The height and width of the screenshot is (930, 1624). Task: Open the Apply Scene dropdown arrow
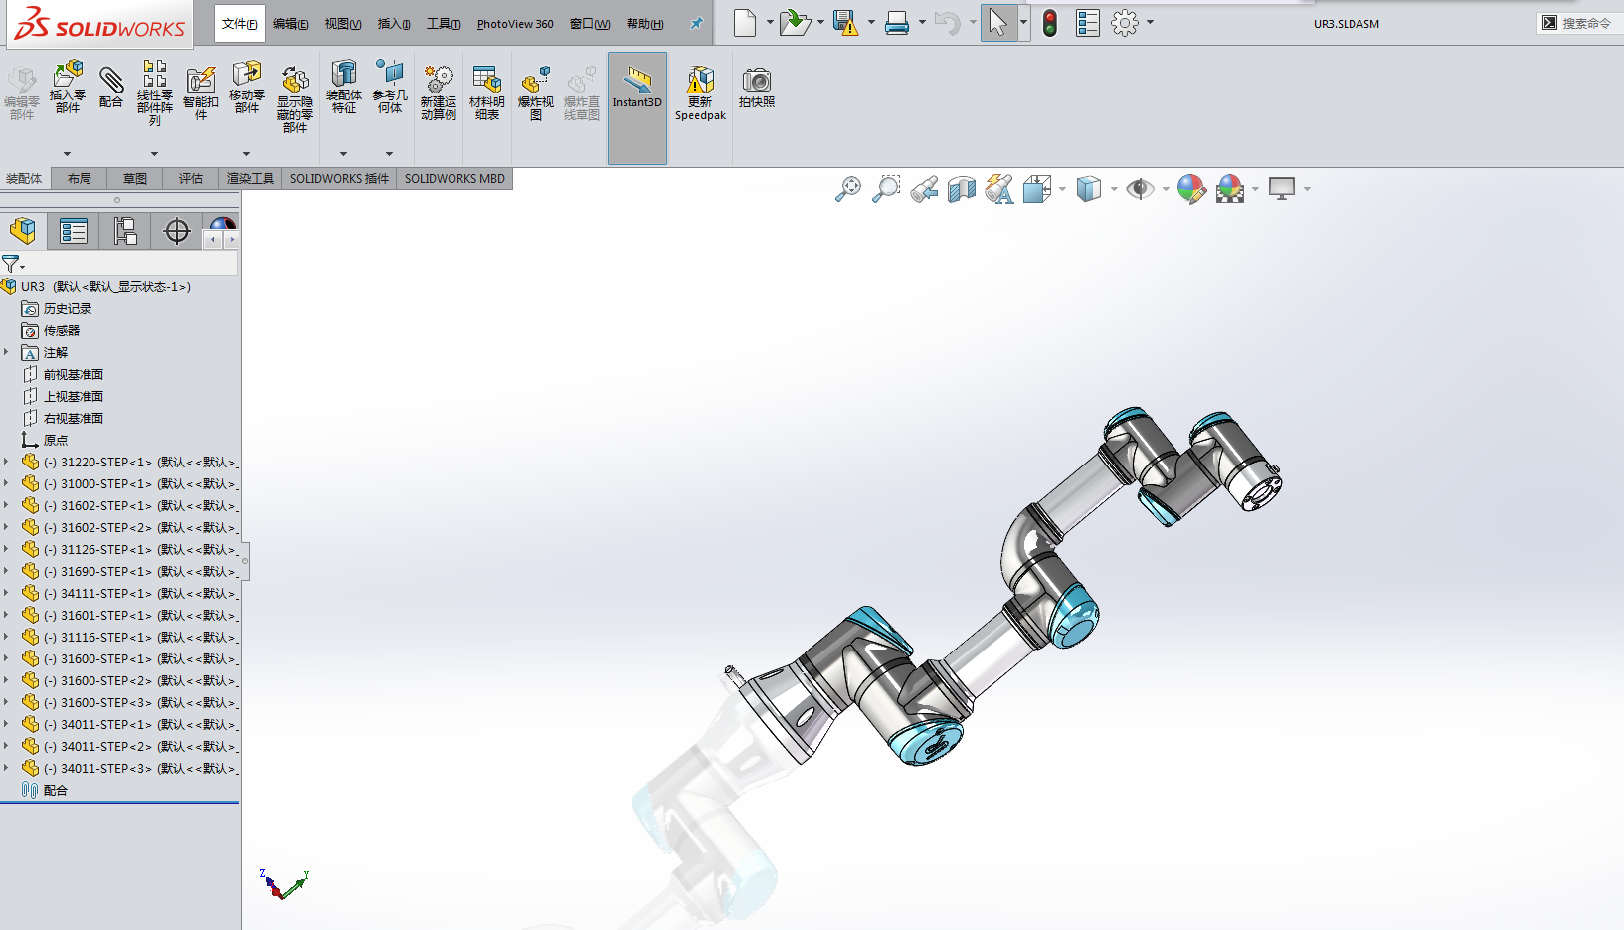tap(1256, 189)
